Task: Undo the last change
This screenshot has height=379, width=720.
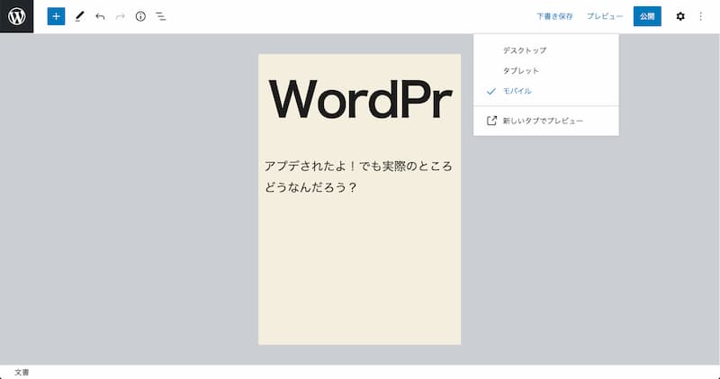Action: tap(100, 16)
